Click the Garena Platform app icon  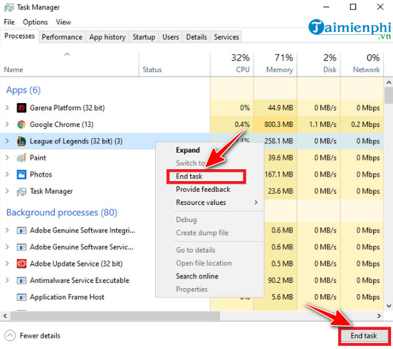(21, 108)
